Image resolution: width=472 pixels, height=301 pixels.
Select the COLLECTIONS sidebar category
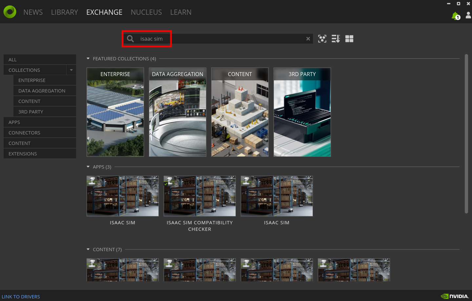click(x=35, y=70)
